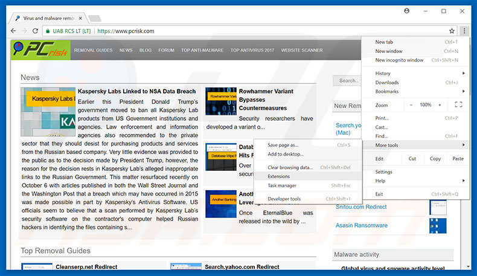Open Kaspersky Labs Linked to NSA headline
477x276 pixels.
(136, 91)
